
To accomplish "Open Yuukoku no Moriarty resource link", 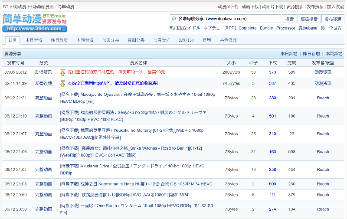I will (x=132, y=134).
